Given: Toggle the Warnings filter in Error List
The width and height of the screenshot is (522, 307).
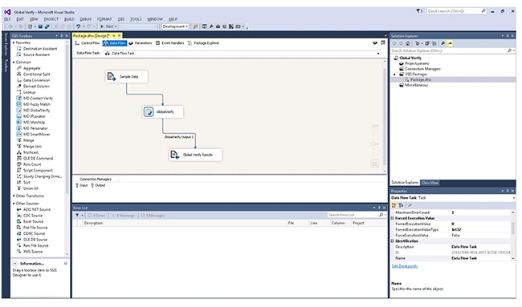Looking at the screenshot, I should point(124,216).
